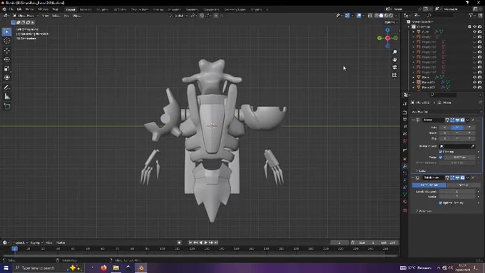Open the File menu

(x=11, y=9)
